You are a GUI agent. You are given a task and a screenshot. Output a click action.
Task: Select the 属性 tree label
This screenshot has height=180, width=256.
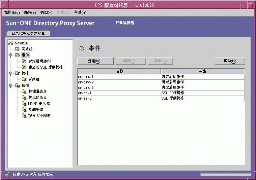26,85
